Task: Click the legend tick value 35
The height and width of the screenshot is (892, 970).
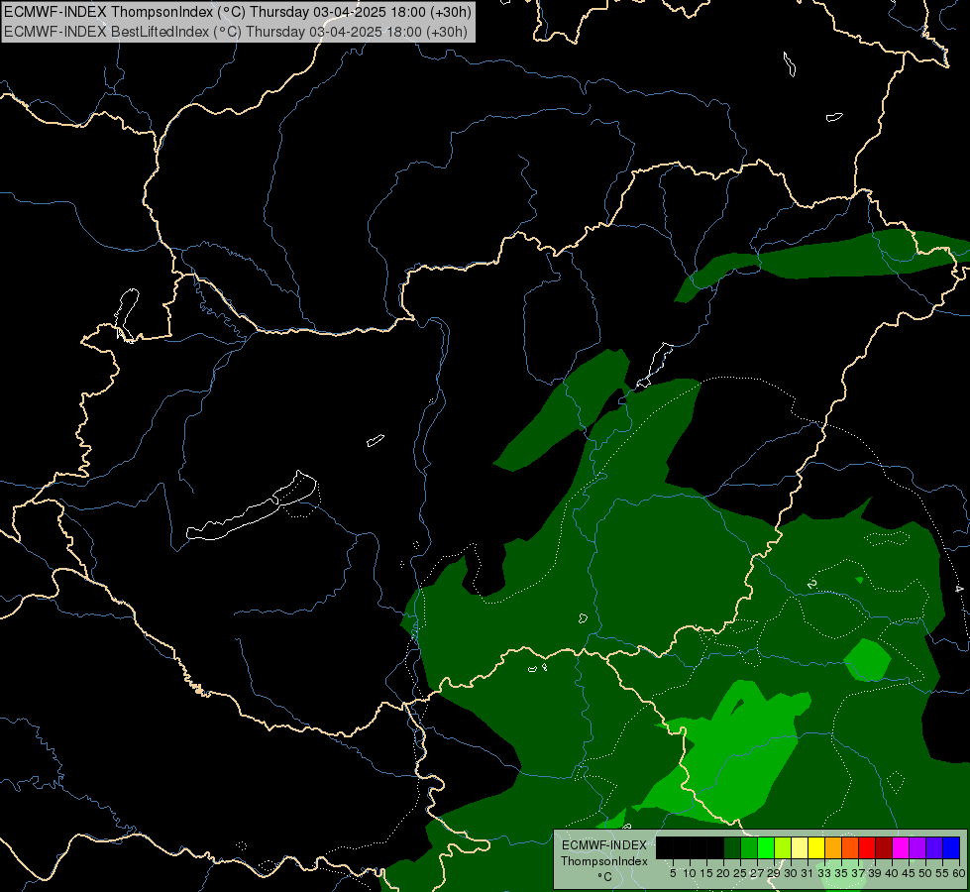Action: pos(841,873)
